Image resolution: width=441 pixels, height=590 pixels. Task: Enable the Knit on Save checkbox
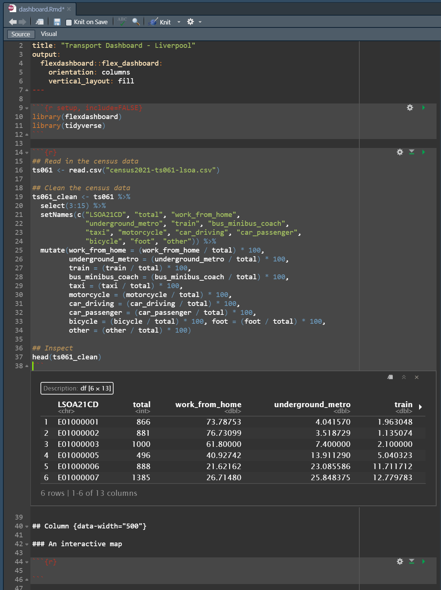click(x=69, y=22)
